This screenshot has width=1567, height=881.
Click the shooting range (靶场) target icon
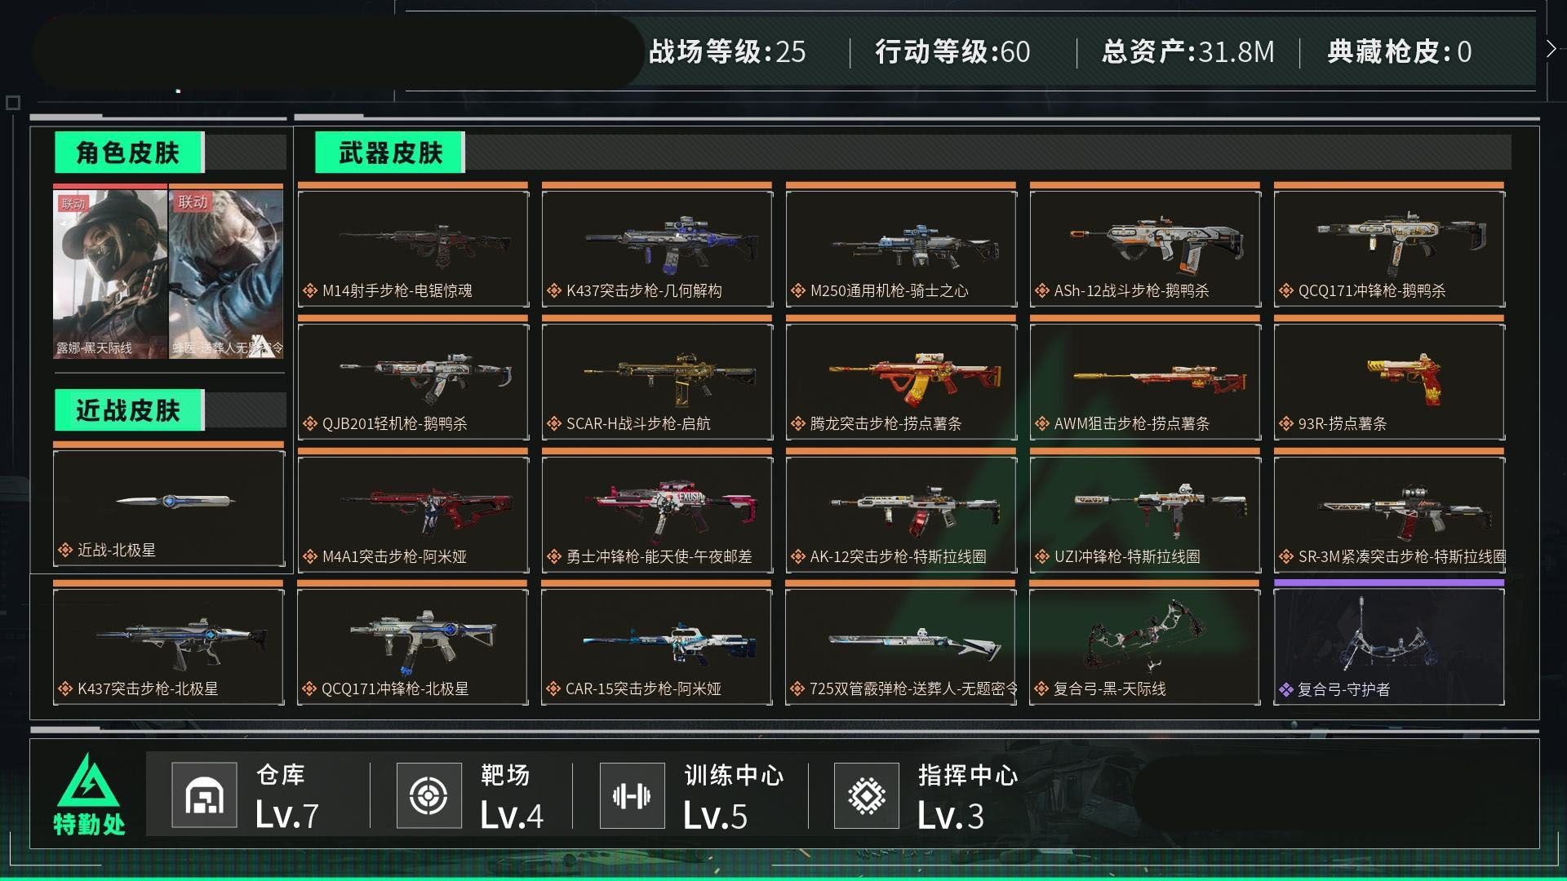pyautogui.click(x=428, y=795)
